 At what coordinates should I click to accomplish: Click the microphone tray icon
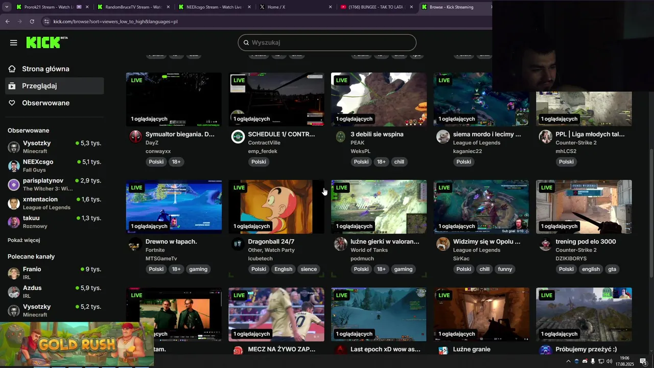[593, 361]
